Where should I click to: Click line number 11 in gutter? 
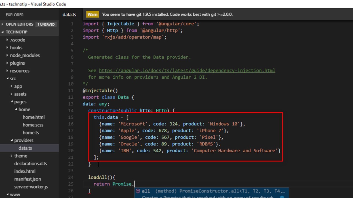[71, 90]
